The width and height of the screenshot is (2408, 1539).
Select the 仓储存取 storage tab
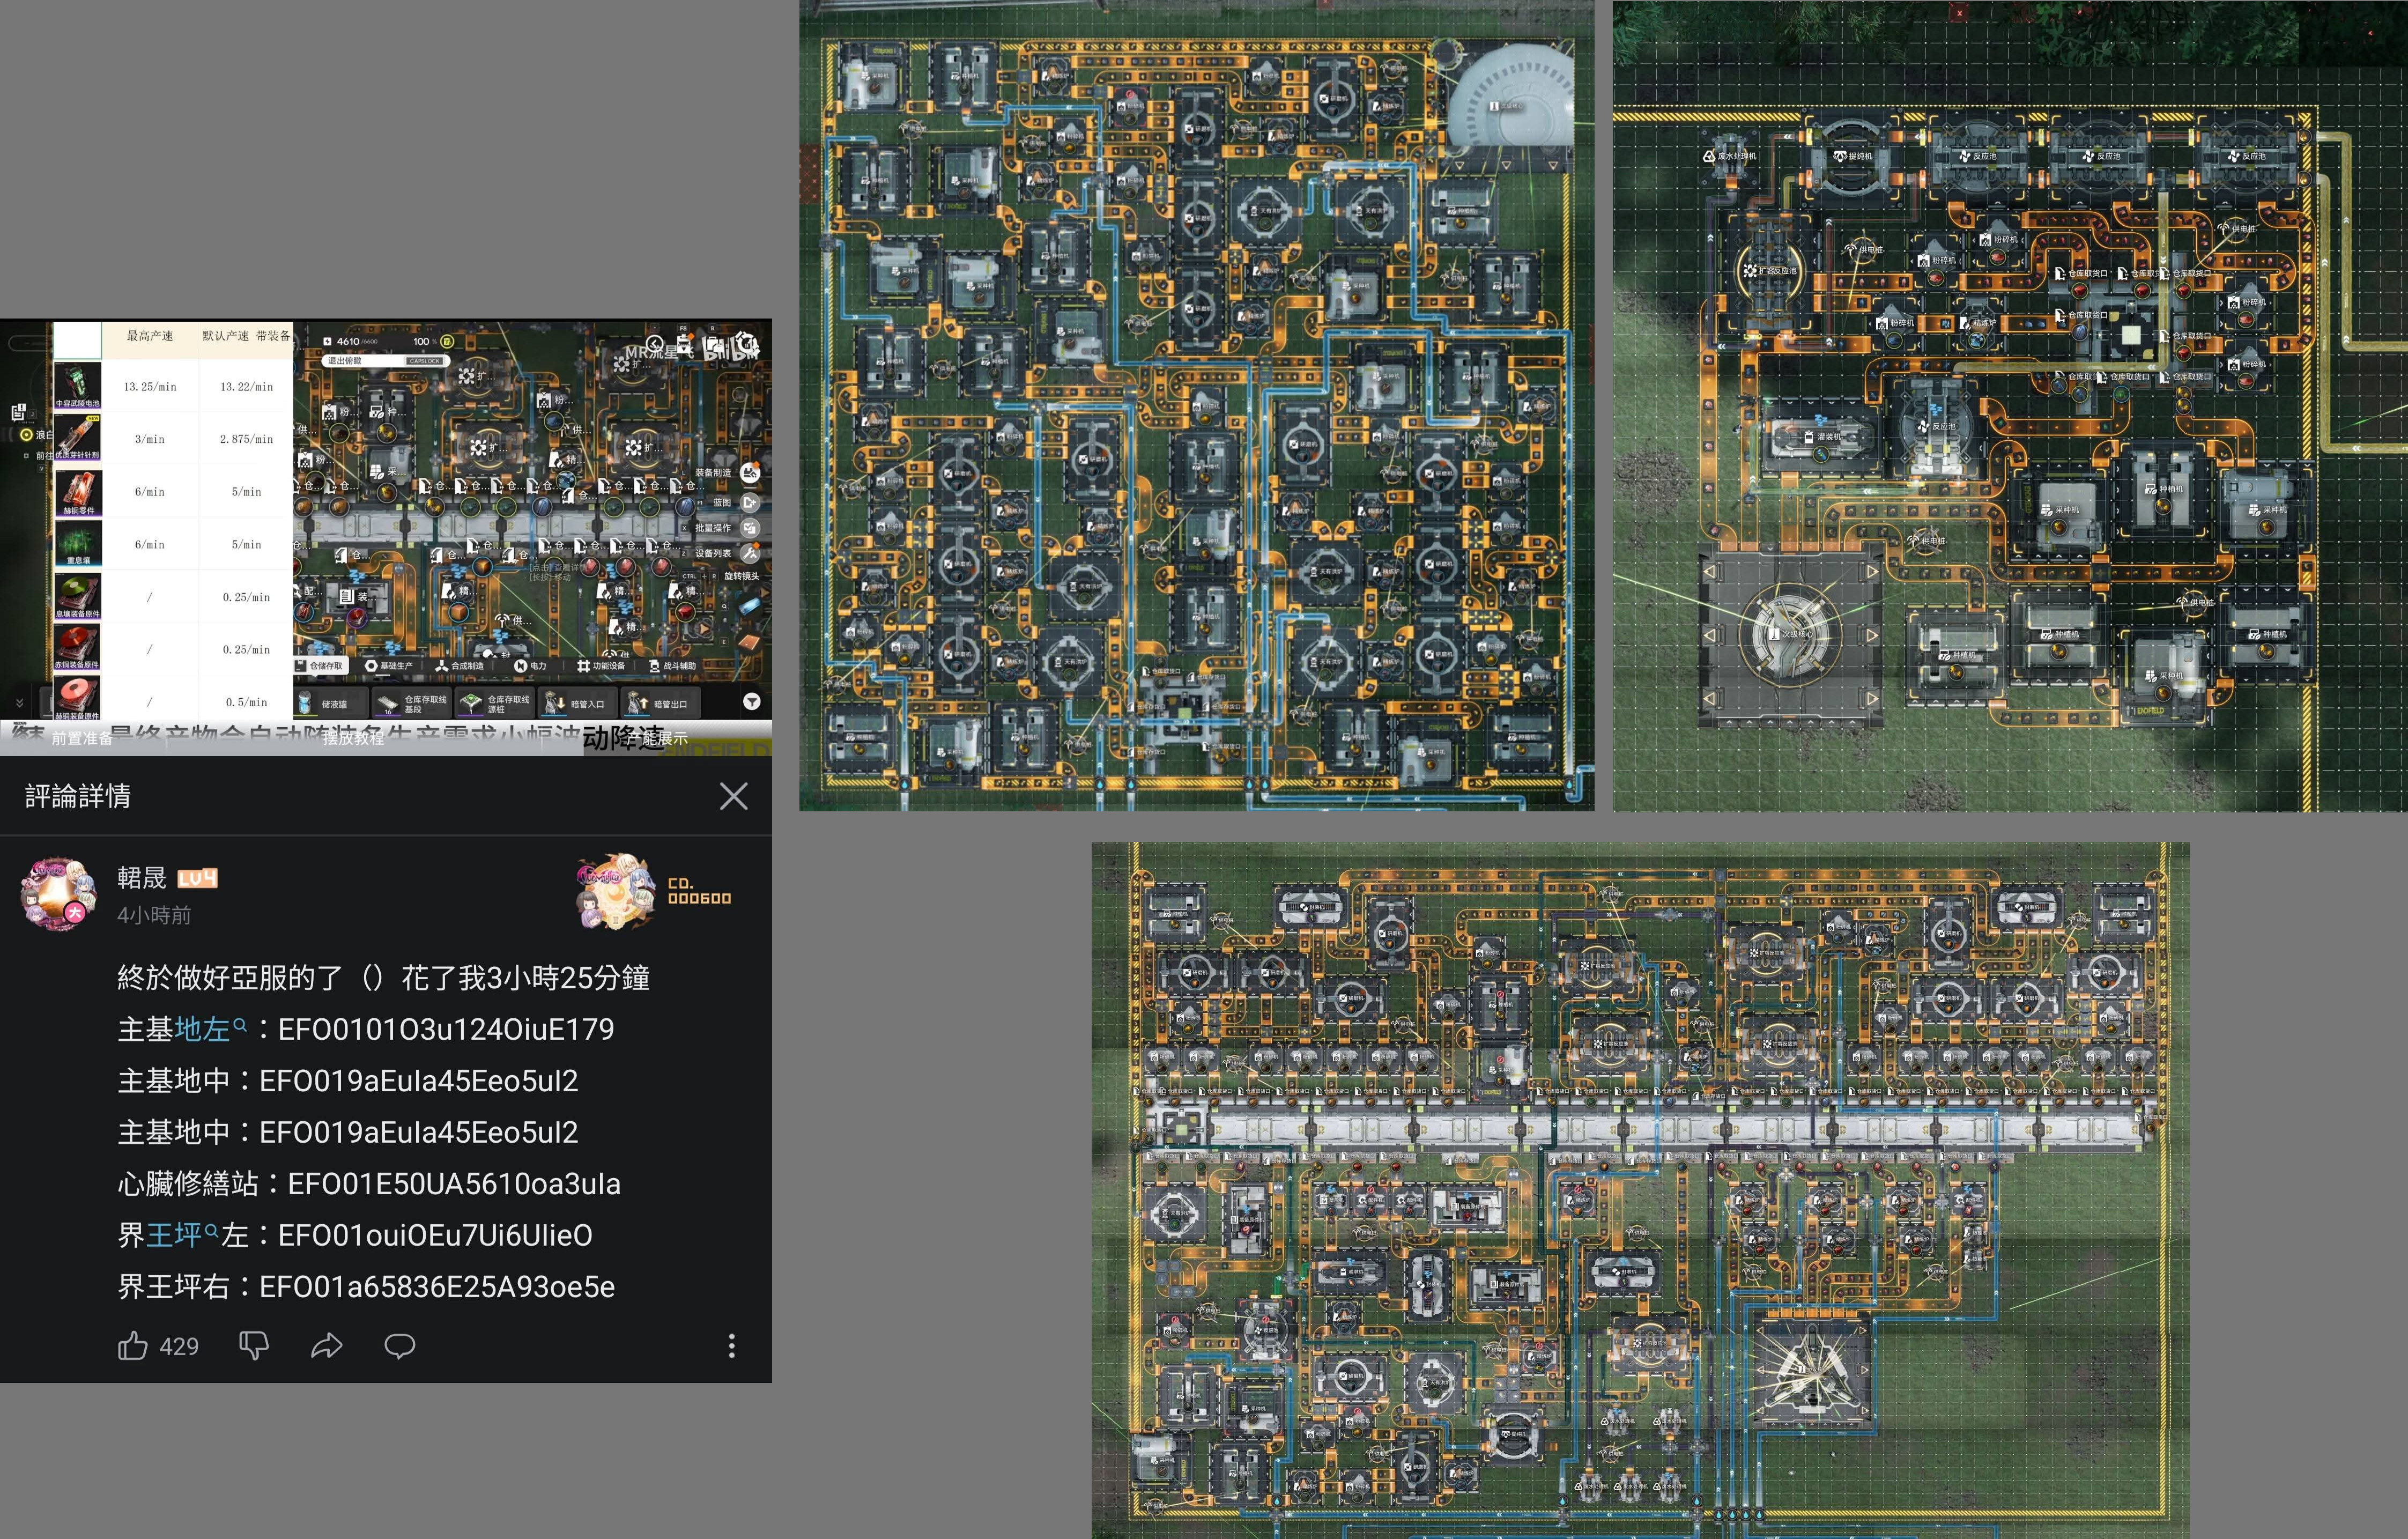pyautogui.click(x=320, y=665)
